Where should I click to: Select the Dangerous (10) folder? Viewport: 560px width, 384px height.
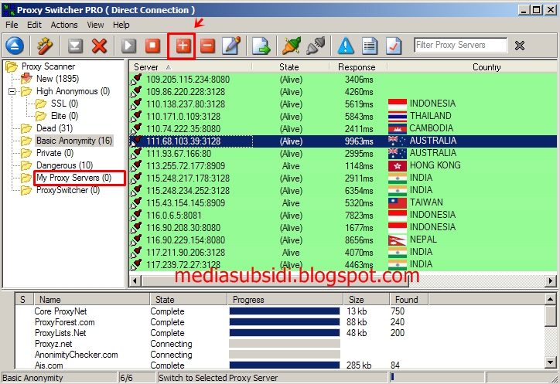(64, 165)
